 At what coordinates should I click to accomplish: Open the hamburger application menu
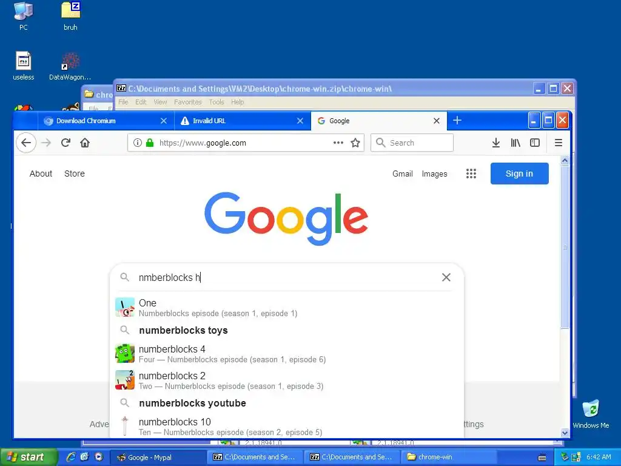(x=559, y=143)
